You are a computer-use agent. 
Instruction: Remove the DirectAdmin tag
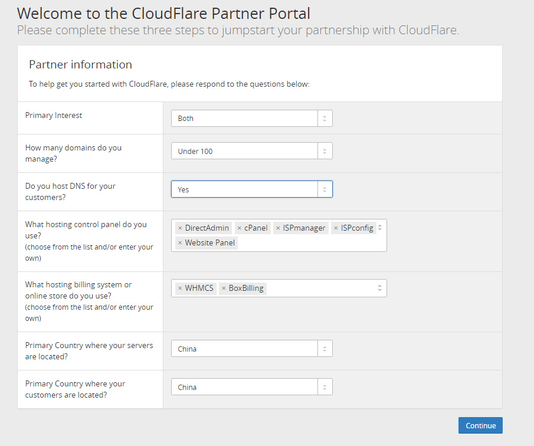179,228
